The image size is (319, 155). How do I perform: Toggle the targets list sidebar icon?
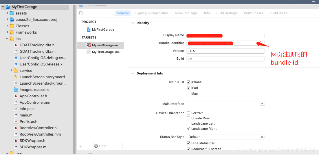tap(80, 13)
